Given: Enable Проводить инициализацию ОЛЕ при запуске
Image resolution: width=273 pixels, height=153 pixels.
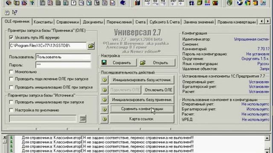Looking at the screenshot, I should pos(11,87).
